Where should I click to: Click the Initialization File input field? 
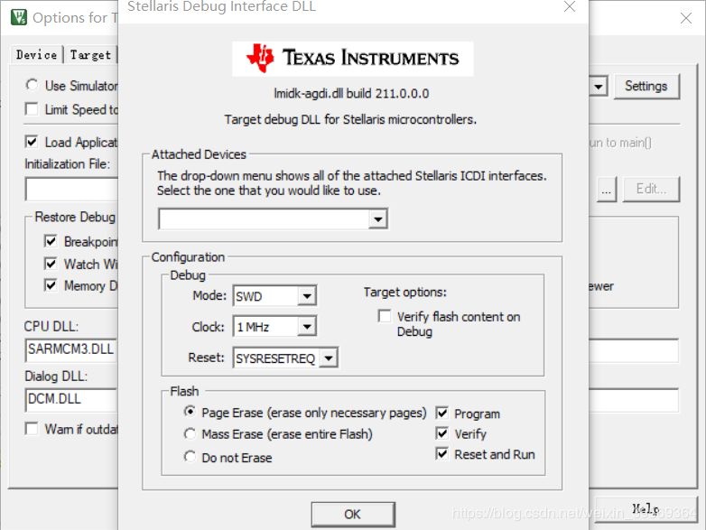pyautogui.click(x=71, y=189)
